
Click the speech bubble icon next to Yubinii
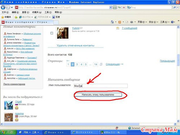pyautogui.click(x=81, y=28)
